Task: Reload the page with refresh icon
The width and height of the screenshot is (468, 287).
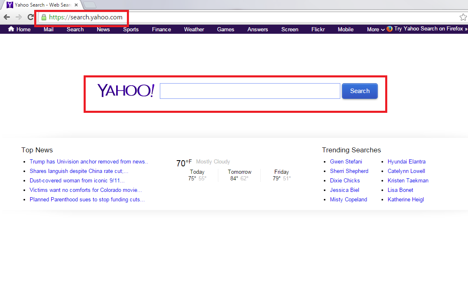Action: [30, 17]
